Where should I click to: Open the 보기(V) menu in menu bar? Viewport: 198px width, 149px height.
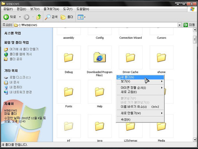coord(35,9)
